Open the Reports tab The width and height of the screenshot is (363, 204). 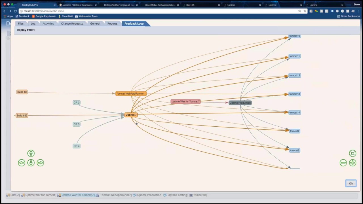[x=112, y=24]
